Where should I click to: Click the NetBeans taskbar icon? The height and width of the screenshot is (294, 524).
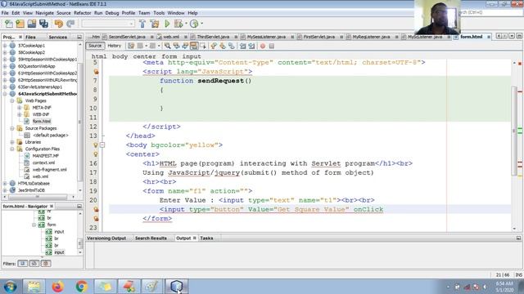click(x=176, y=287)
